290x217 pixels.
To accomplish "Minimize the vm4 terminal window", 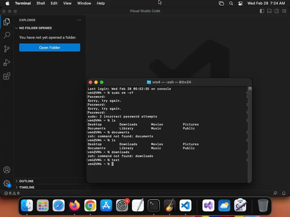I will [96, 82].
